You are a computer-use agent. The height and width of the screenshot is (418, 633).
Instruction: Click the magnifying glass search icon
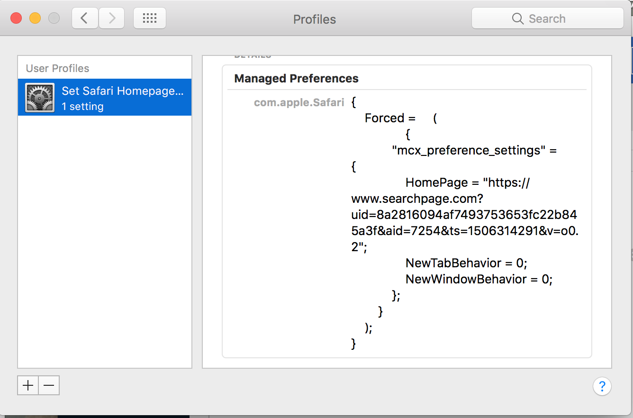click(517, 19)
